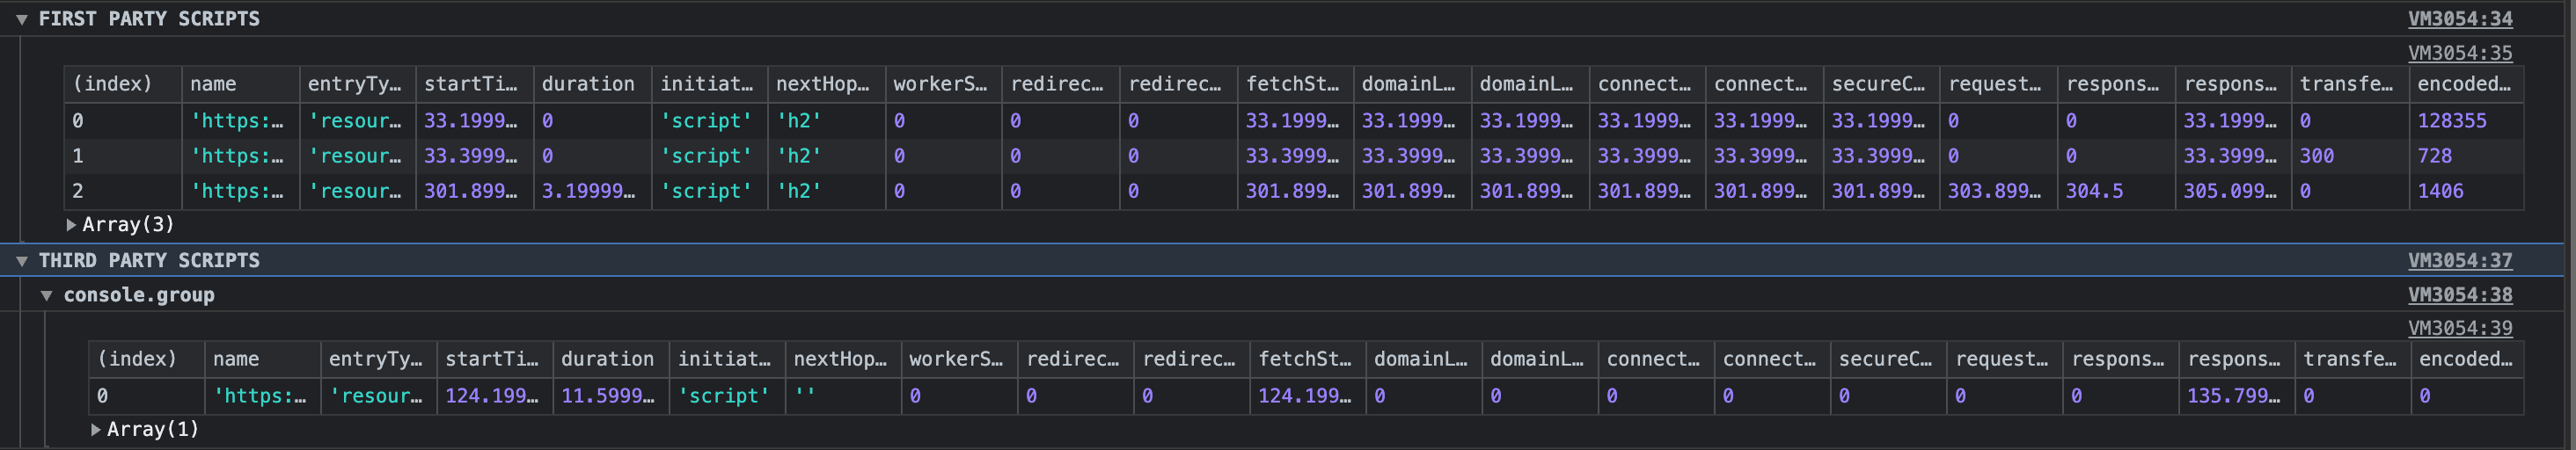
Task: Sort first party table by workerS… column
Action: tap(944, 84)
